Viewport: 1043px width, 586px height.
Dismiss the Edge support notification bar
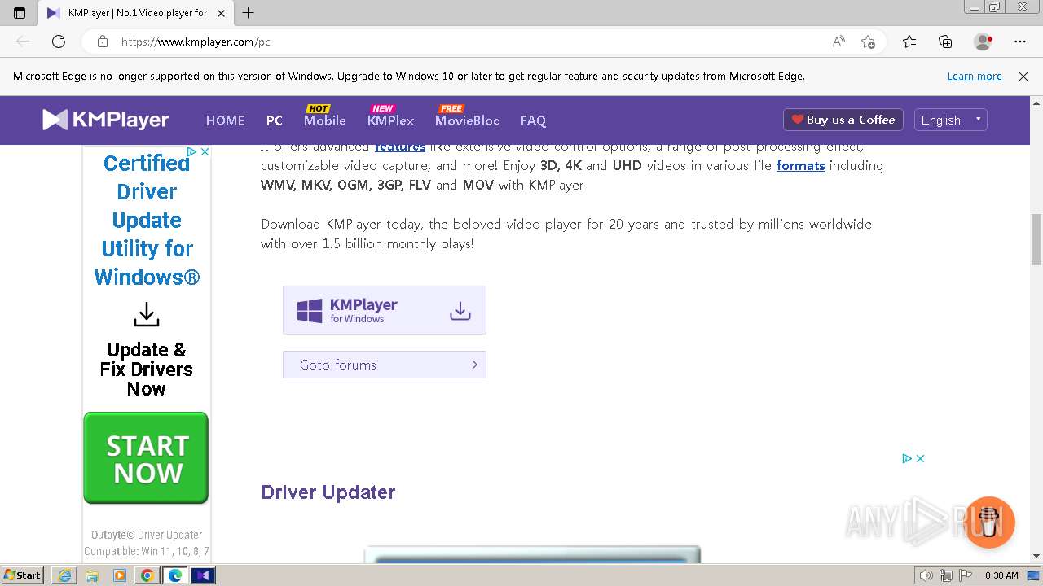1023,76
